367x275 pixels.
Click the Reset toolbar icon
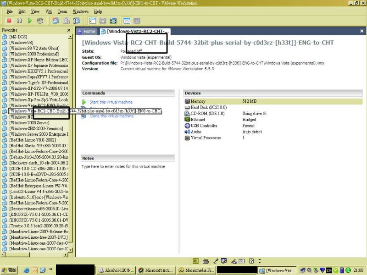pos(40,21)
